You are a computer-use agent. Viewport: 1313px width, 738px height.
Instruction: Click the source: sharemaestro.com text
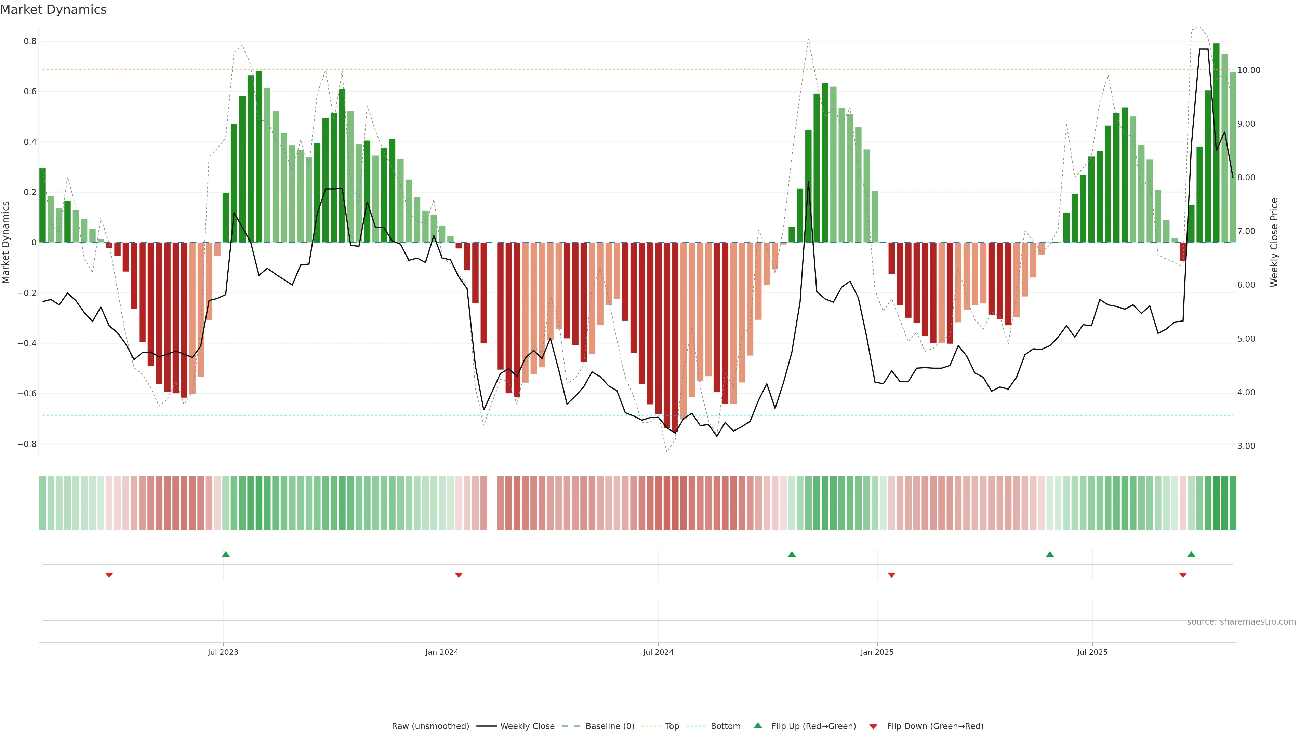pos(1241,622)
